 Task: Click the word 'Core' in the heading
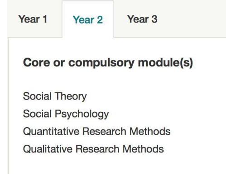tap(36, 63)
